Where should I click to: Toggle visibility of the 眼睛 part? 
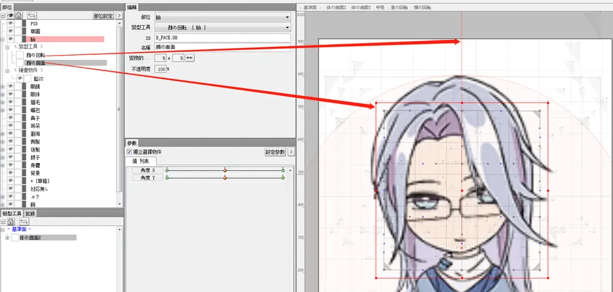(10, 87)
